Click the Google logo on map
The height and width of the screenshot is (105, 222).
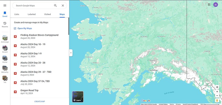pos(145,101)
